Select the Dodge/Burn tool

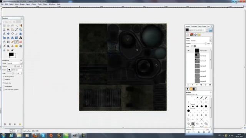[x=12, y=50]
